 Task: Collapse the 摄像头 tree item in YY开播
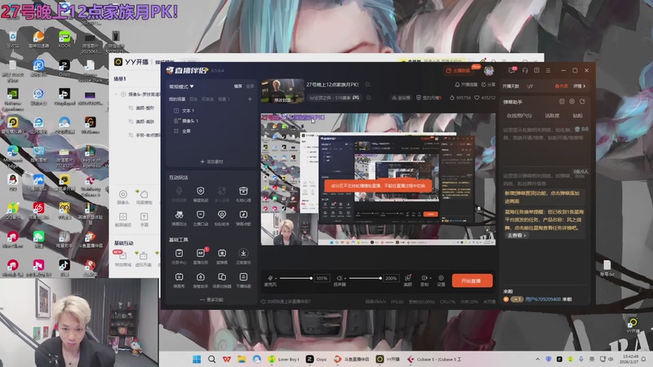pyautogui.click(x=116, y=95)
